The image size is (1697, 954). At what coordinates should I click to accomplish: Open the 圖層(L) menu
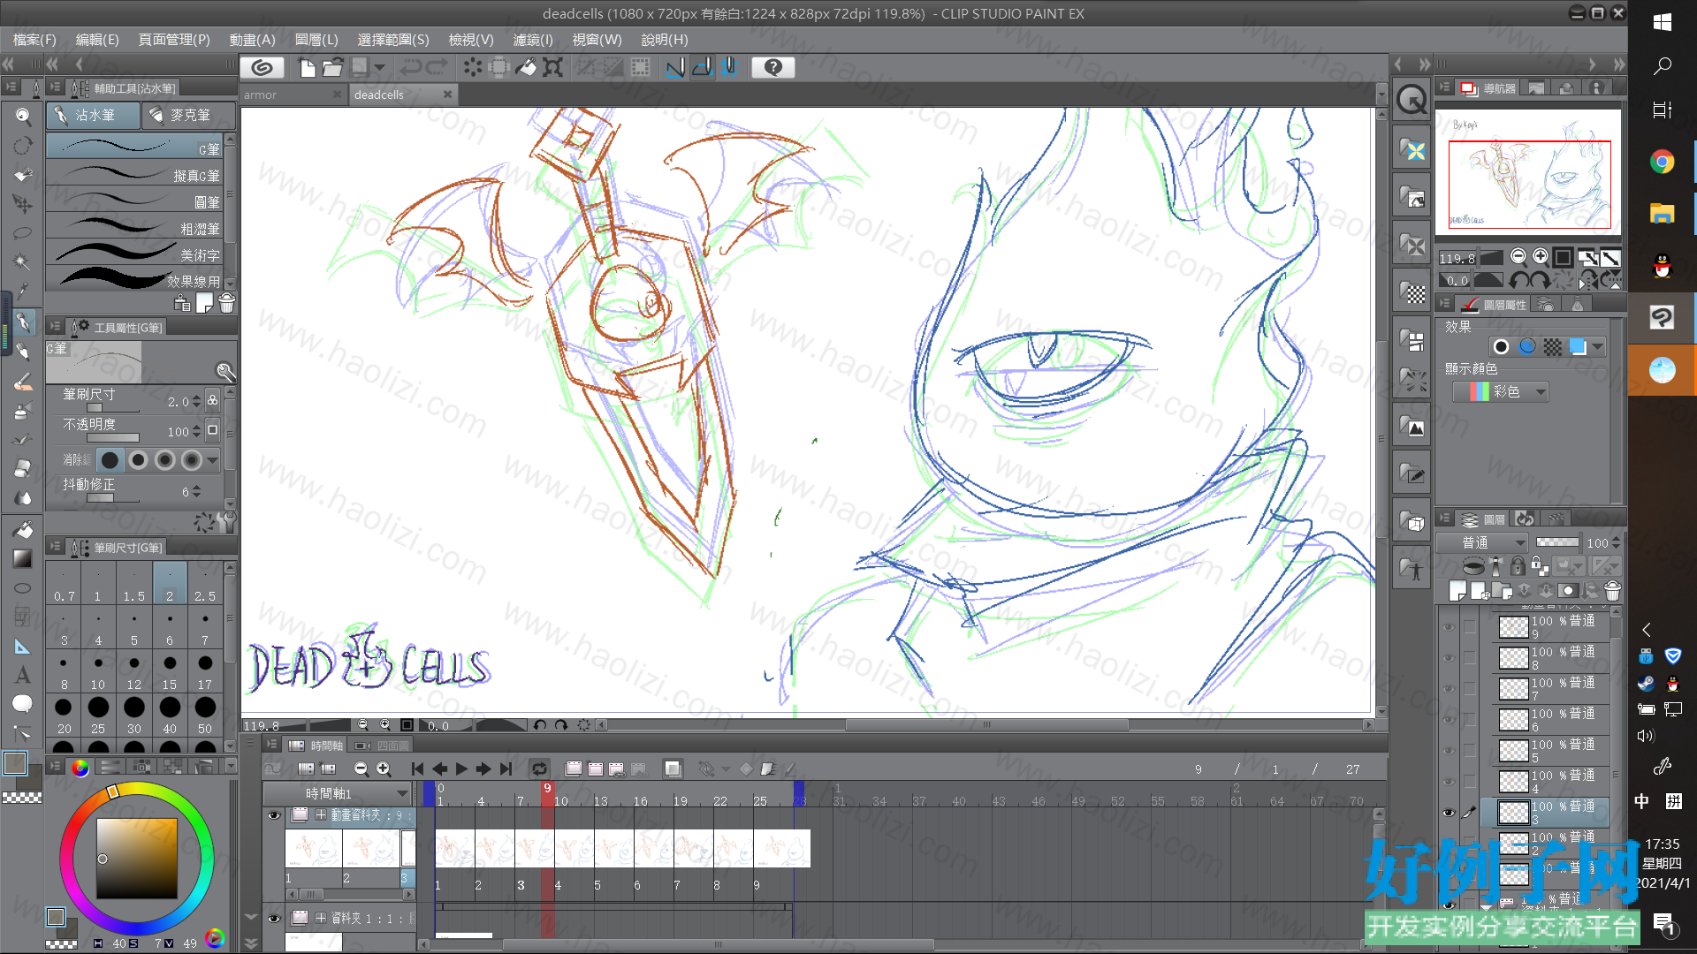(316, 40)
